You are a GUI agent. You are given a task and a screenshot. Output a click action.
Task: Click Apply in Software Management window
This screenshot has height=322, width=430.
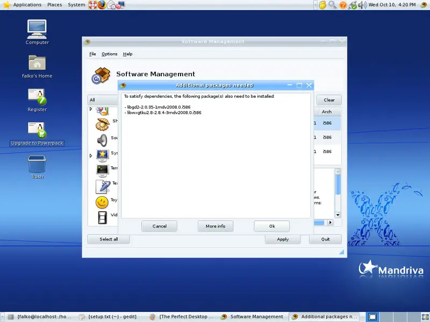pos(283,239)
